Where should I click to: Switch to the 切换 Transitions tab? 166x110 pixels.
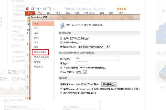pyautogui.click(x=68, y=13)
